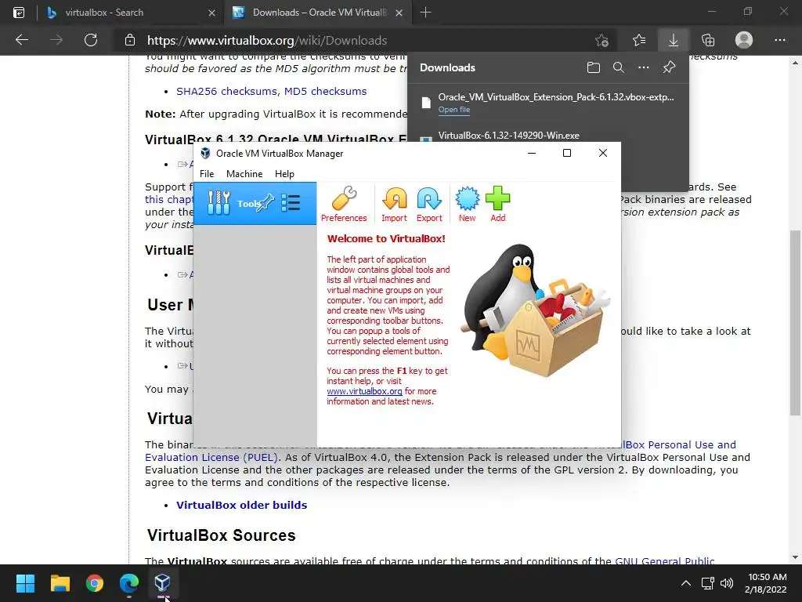Click the Export appliance icon
This screenshot has height=602, width=802.
429,204
